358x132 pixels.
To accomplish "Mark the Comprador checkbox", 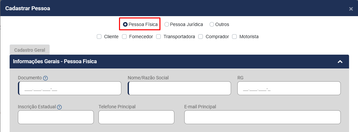I will click(x=201, y=37).
